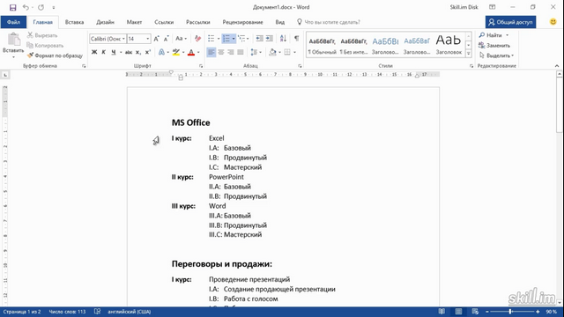Open Заменить replace dialog
Screen dimensions: 564x317
494,45
